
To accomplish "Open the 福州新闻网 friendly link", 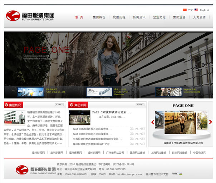I will click(38, 153).
